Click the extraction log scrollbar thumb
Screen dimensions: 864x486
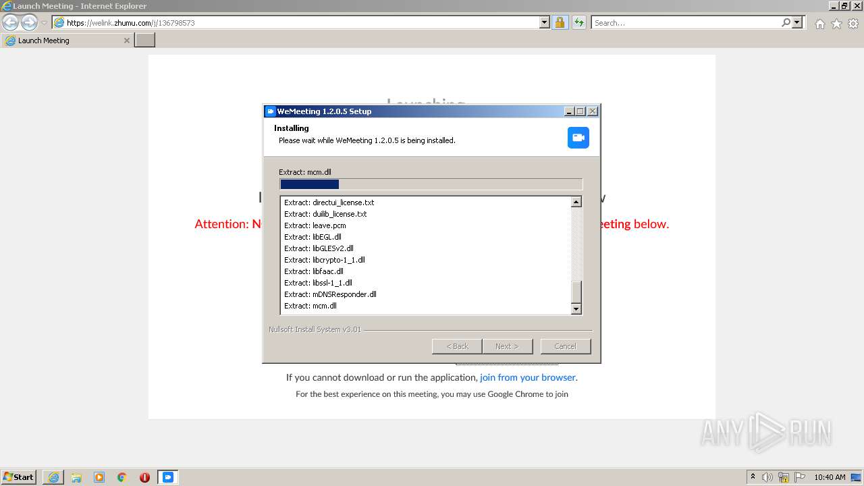(576, 292)
